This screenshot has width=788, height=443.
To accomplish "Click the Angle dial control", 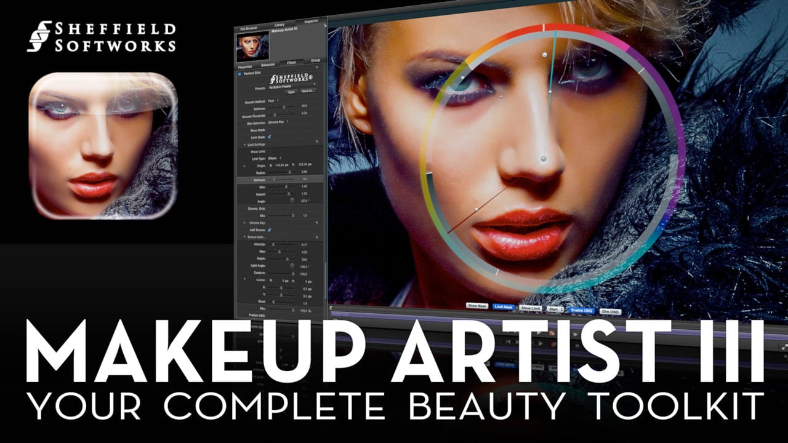I will point(292,201).
